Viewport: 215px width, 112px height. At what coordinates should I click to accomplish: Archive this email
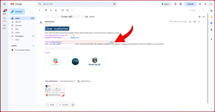click(x=46, y=10)
